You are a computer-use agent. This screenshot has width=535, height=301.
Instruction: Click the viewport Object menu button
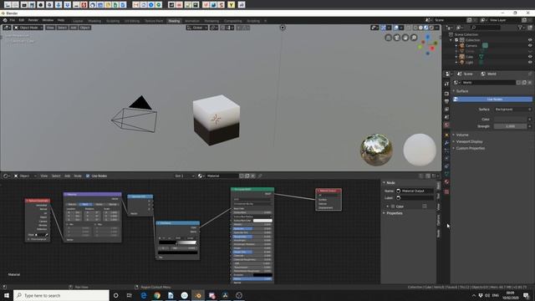[84, 28]
